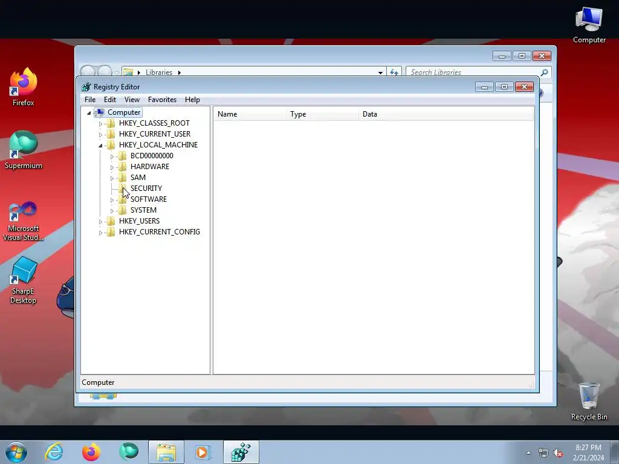Select the HKEY_CURRENT_CONFIG key label

[160, 231]
